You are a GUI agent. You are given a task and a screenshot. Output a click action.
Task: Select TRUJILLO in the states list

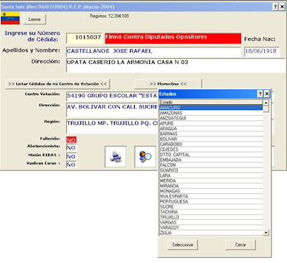click(x=211, y=217)
